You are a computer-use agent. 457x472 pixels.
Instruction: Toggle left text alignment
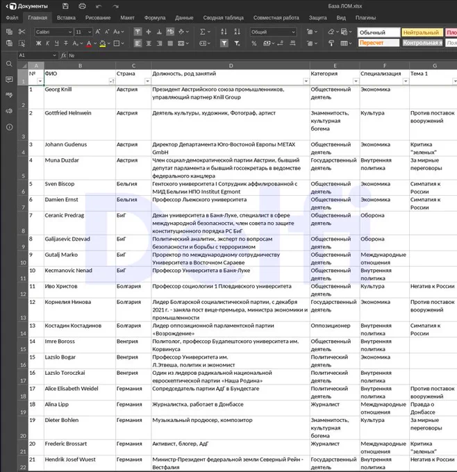pyautogui.click(x=138, y=43)
